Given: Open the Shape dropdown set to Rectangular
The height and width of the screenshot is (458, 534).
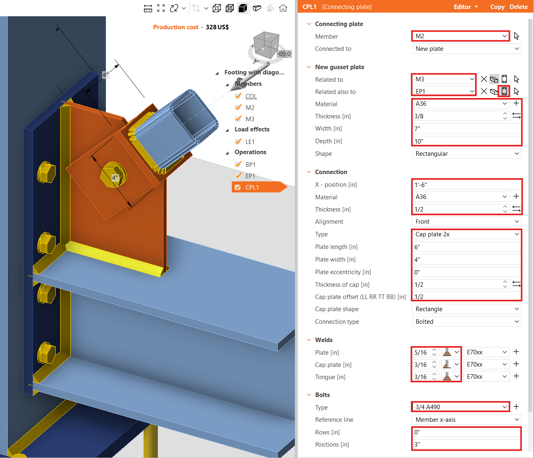Looking at the screenshot, I should click(467, 154).
